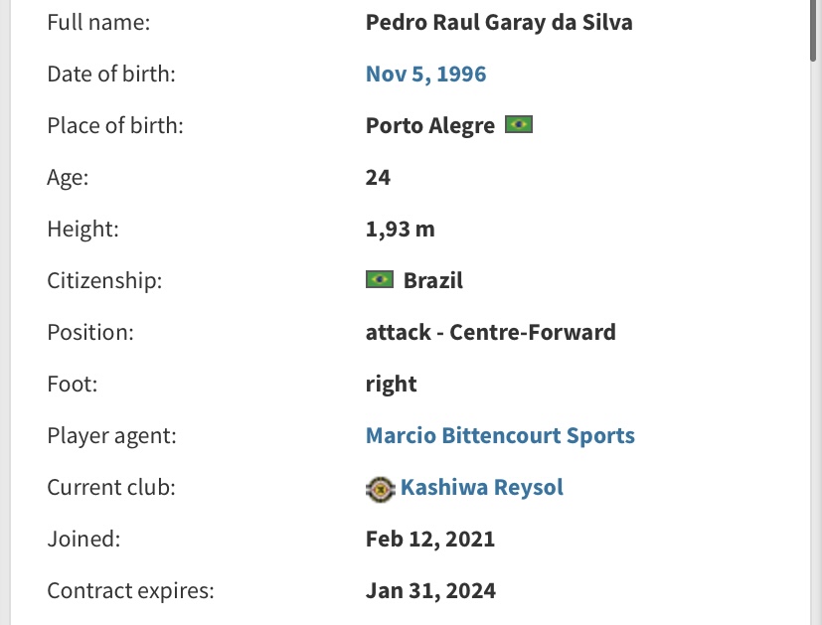Image resolution: width=822 pixels, height=625 pixels.
Task: Click the joined date Feb 12, 2021
Action: tap(429, 540)
